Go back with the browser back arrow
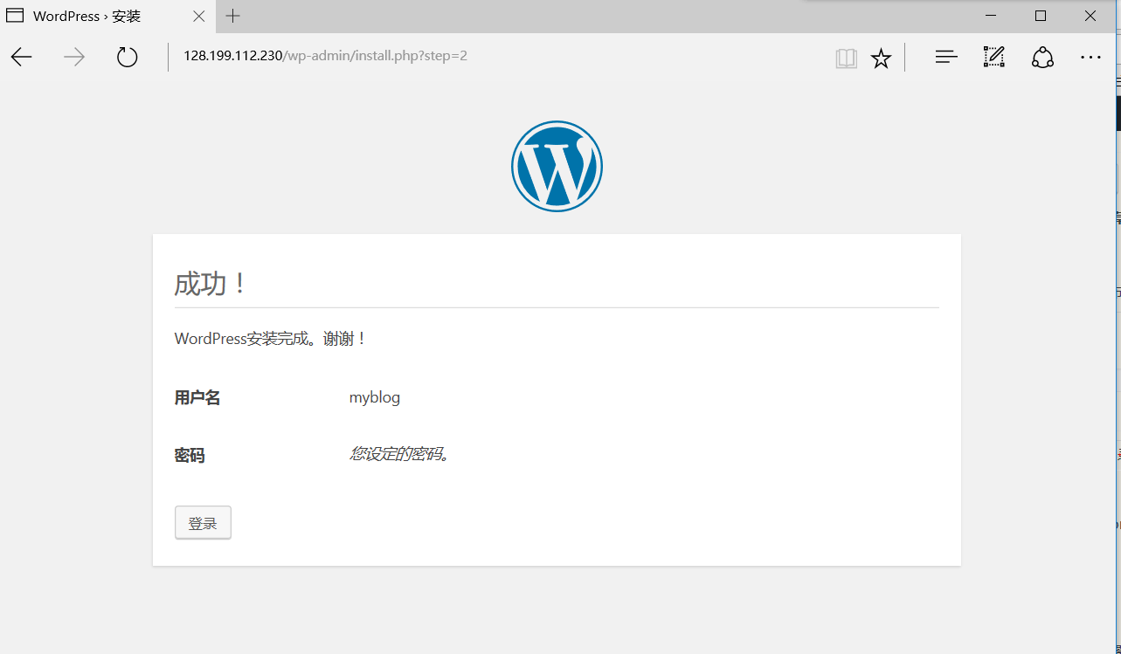 point(21,58)
